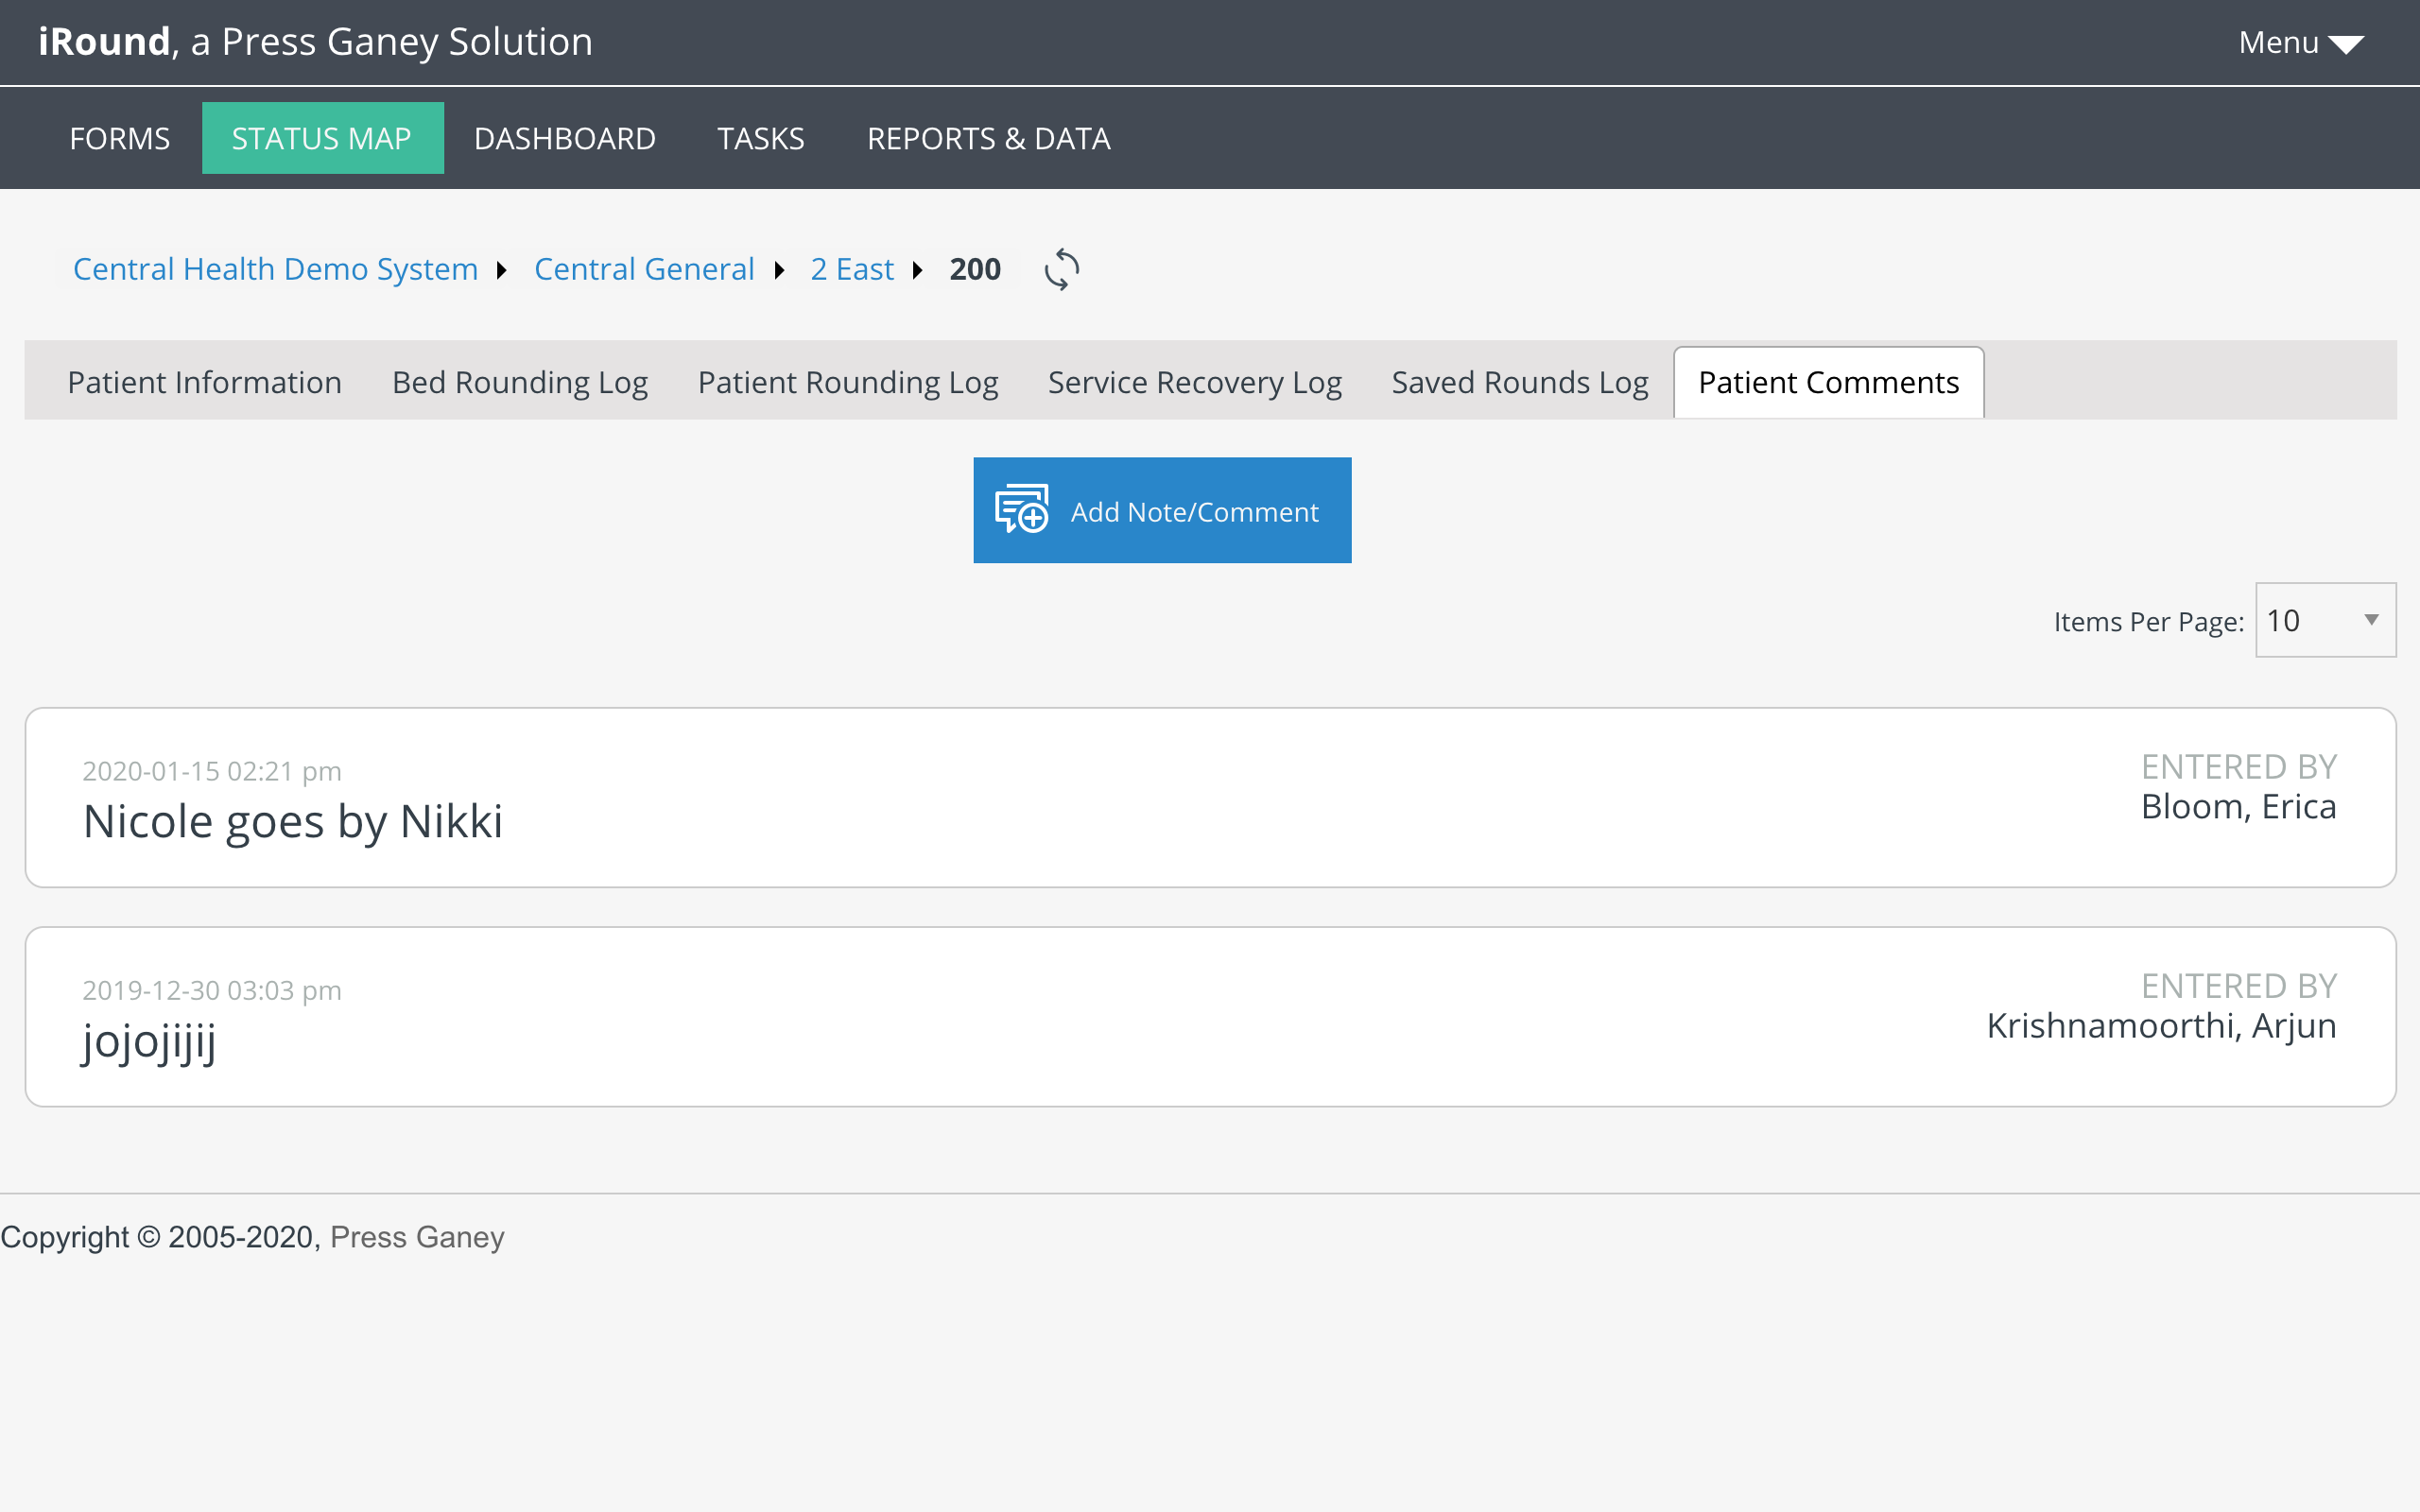Select the comment 'jojojijij'
The width and height of the screenshot is (2420, 1512).
pos(149,1042)
